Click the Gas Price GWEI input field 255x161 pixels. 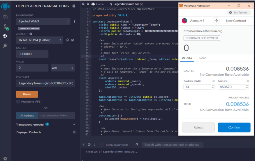tap(197, 87)
